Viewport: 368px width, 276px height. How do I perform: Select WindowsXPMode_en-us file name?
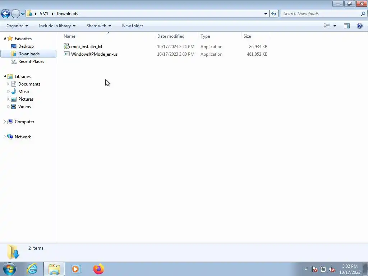pyautogui.click(x=95, y=54)
